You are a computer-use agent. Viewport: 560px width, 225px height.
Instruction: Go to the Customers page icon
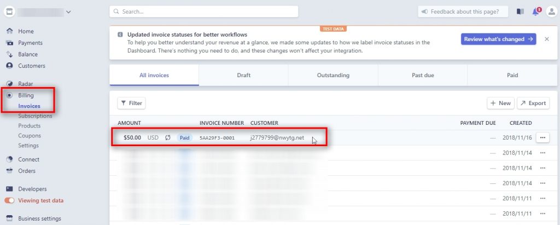[9, 66]
